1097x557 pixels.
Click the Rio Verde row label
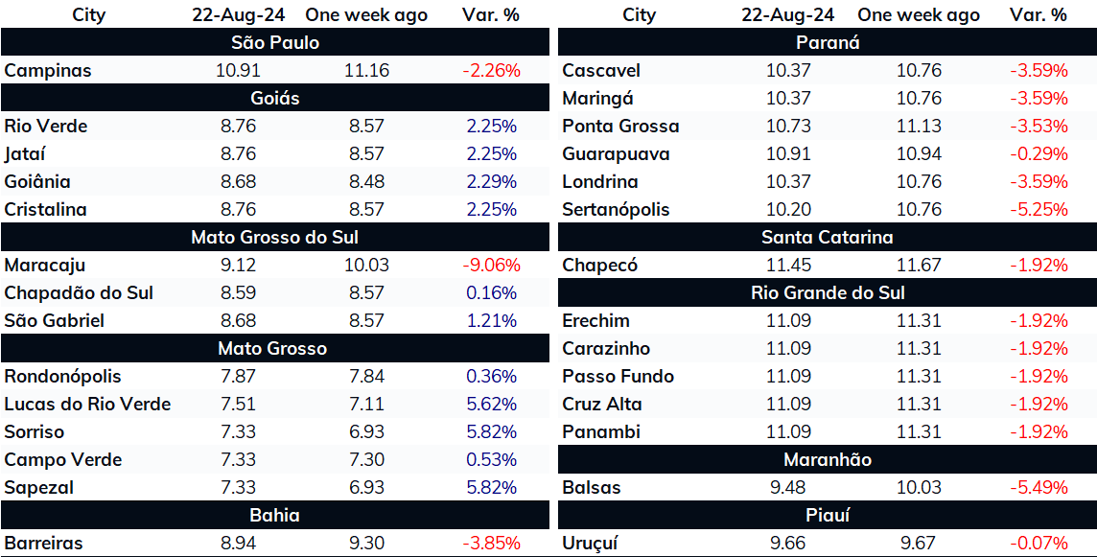tap(45, 126)
